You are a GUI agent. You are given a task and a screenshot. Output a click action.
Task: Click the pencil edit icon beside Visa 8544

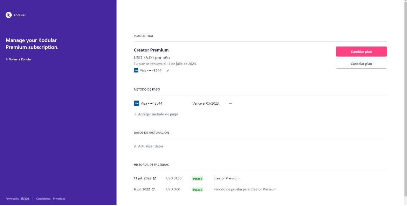coord(168,71)
